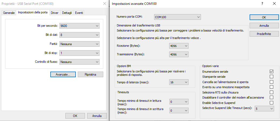This screenshot has width=280, height=121.
Task: Close the Impostazioni avanzate COM100 dialog
Action: tap(274, 4)
